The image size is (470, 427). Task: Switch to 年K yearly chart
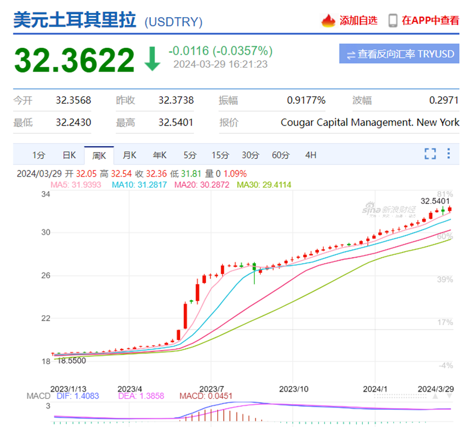pyautogui.click(x=160, y=155)
